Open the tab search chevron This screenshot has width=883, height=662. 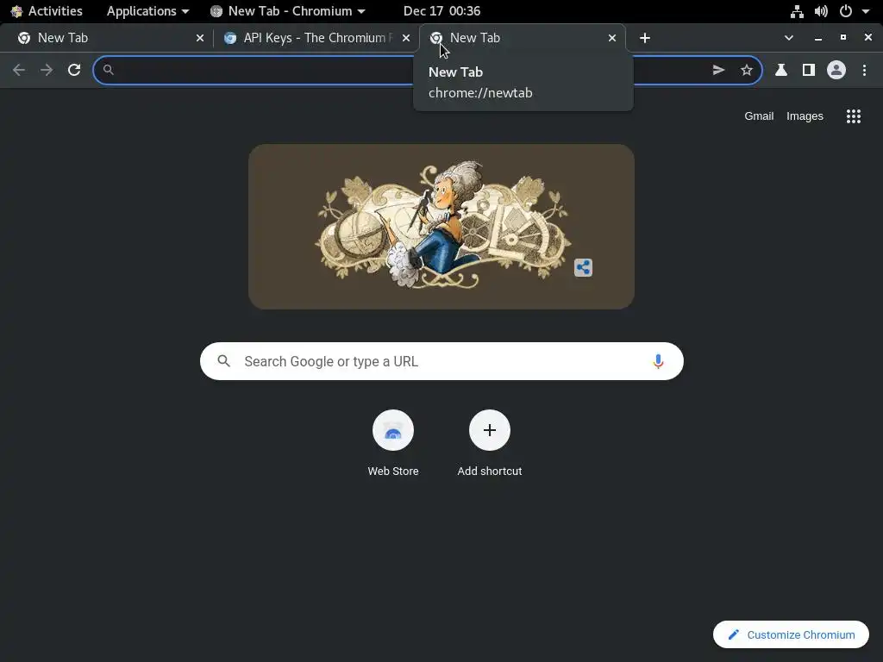pos(789,38)
